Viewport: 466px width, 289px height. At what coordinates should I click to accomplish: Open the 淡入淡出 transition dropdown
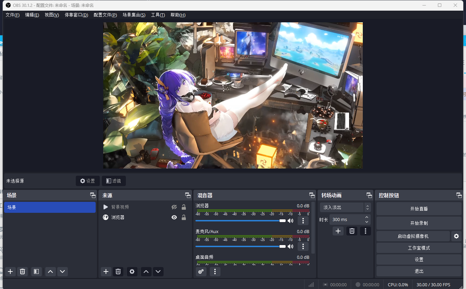(x=345, y=207)
